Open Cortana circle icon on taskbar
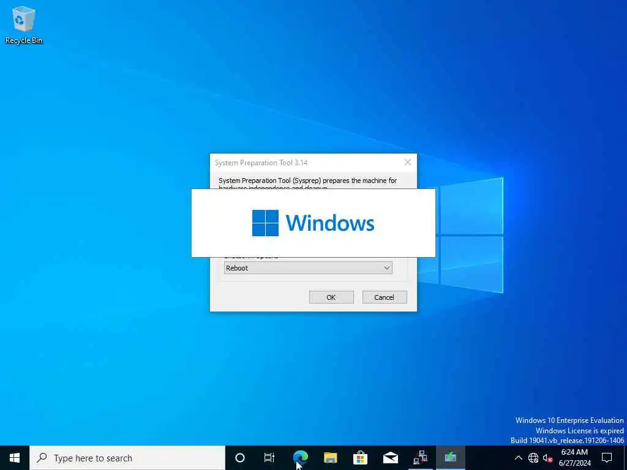The width and height of the screenshot is (627, 470). click(239, 458)
